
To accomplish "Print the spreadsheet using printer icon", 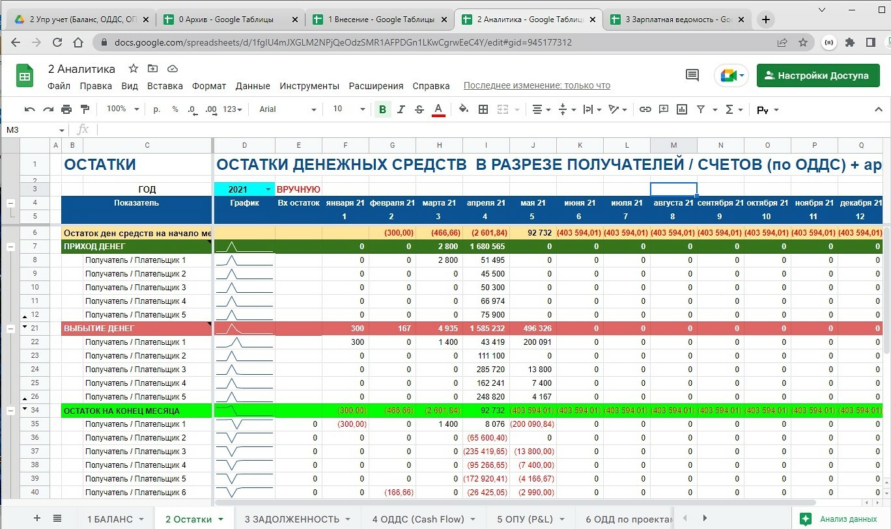I will [x=66, y=109].
